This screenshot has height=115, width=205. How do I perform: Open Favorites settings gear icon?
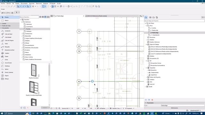48,17
